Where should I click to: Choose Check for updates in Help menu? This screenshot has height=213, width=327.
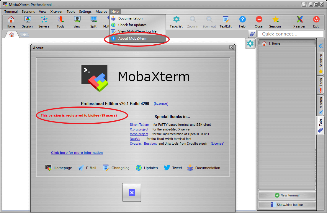(138, 25)
